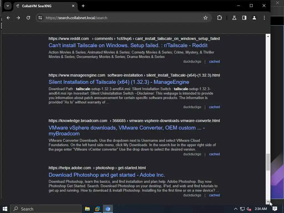The height and width of the screenshot is (213, 284).
Task: Open cached link for the ManageEngine result
Action: (x=214, y=107)
